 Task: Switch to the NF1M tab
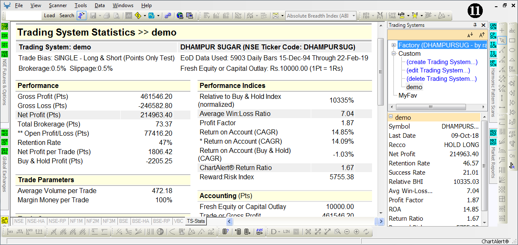point(76,221)
